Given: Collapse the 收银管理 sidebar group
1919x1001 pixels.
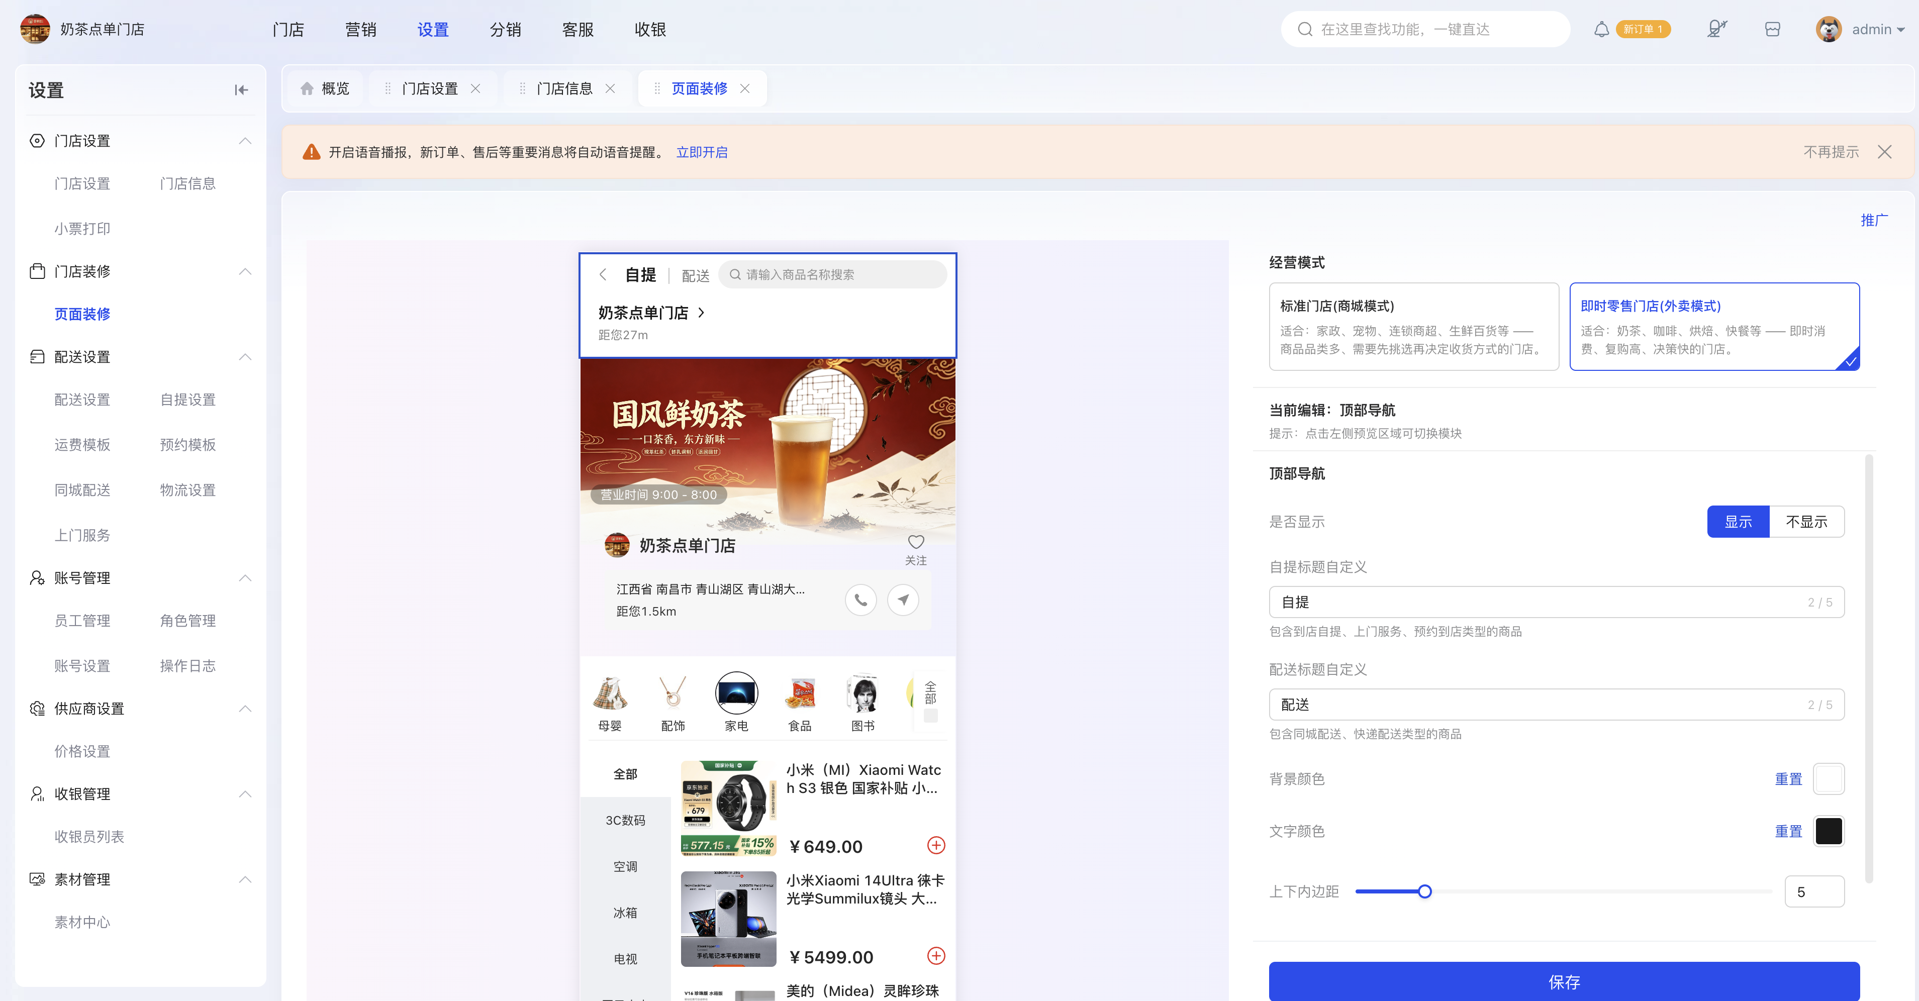Looking at the screenshot, I should coord(245,794).
